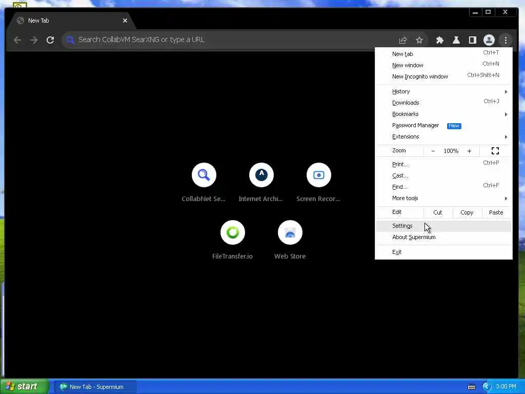Bookmark this tab with the star icon
Image resolution: width=525 pixels, height=394 pixels.
pos(419,40)
